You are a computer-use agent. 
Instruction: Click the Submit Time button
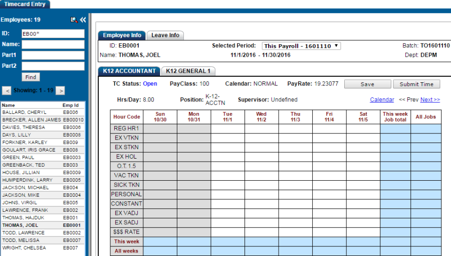pos(416,84)
